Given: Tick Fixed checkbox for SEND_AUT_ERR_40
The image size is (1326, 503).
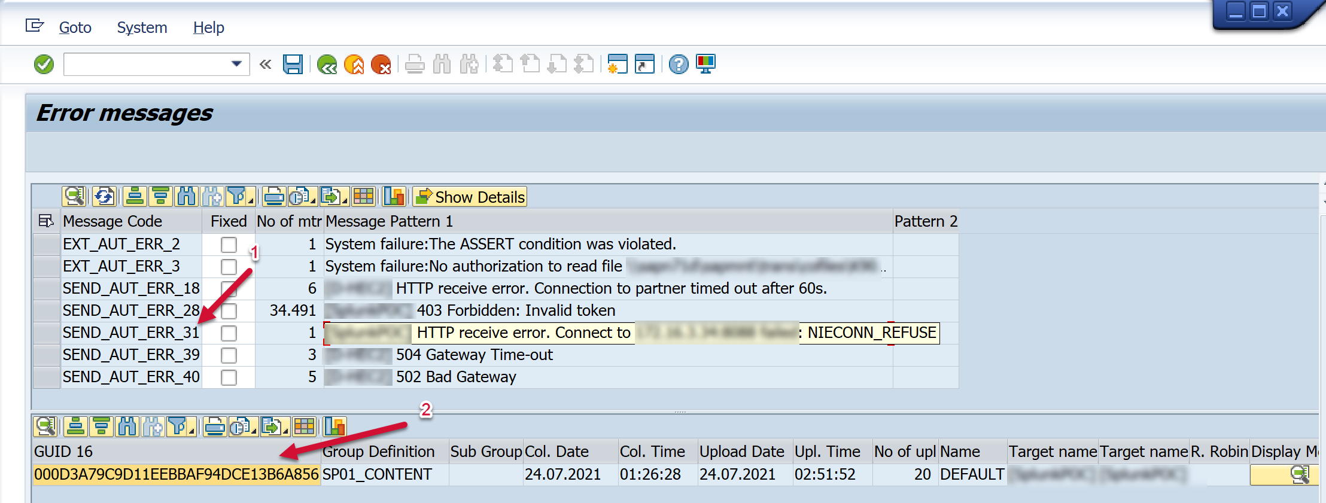Looking at the screenshot, I should click(229, 377).
